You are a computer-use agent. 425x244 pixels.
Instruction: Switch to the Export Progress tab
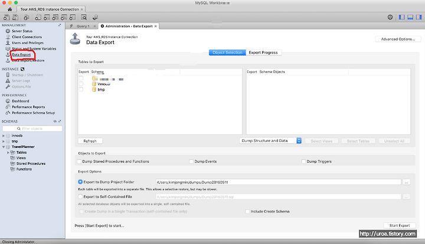(263, 52)
